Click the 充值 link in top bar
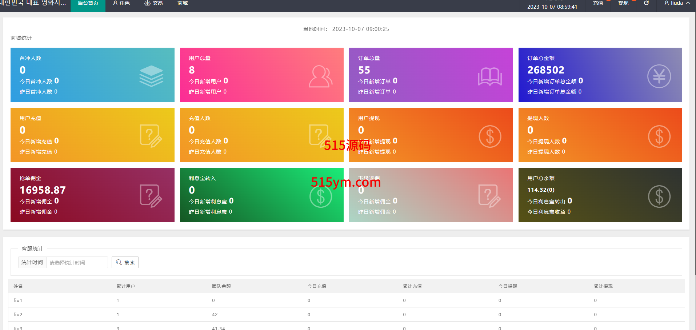696x330 pixels. [x=598, y=3]
